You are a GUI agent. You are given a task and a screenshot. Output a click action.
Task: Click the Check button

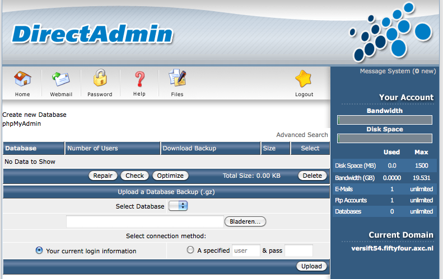click(x=134, y=176)
